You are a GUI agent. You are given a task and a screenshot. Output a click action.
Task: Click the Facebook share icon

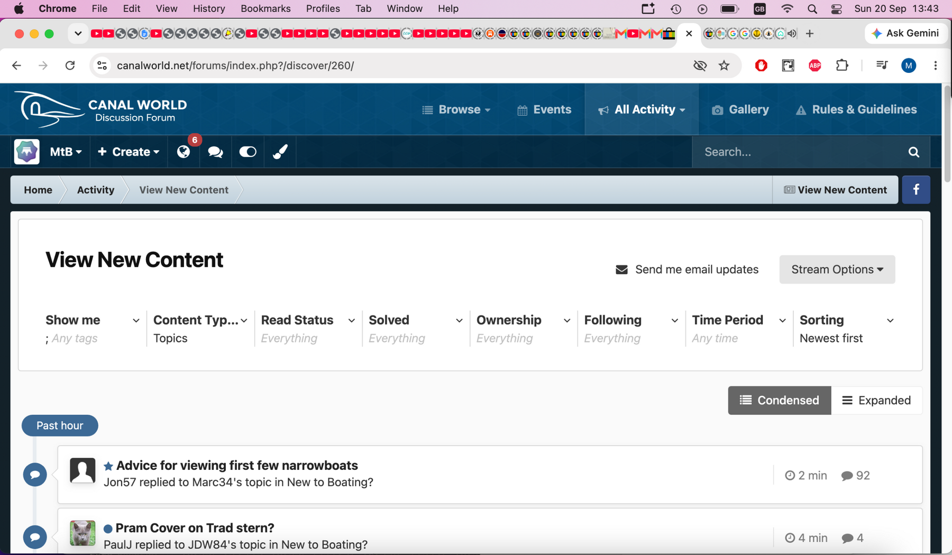click(916, 190)
